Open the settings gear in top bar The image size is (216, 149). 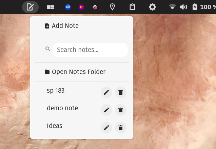tap(152, 7)
